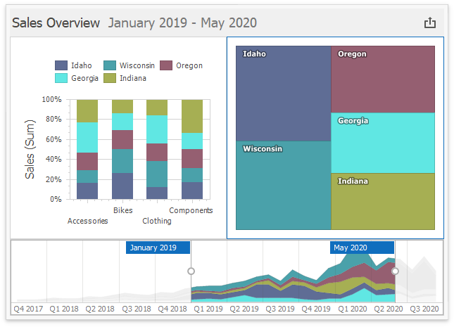
Task: Click the Wisconsin legend color marker
Action: point(111,65)
